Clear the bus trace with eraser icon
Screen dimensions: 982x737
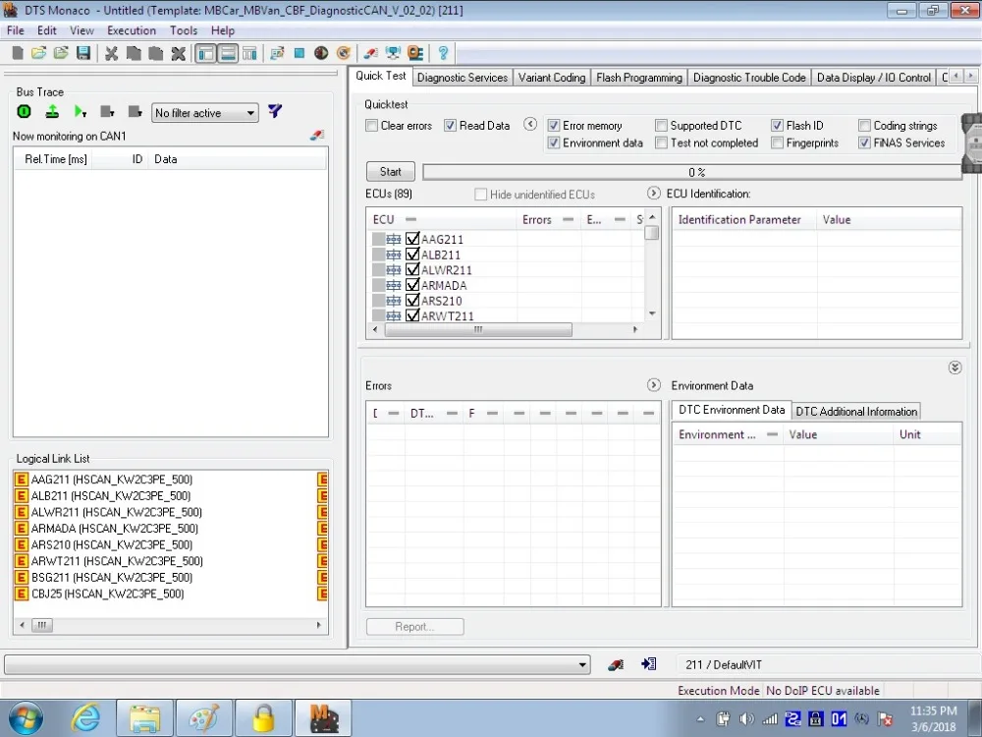coord(316,135)
